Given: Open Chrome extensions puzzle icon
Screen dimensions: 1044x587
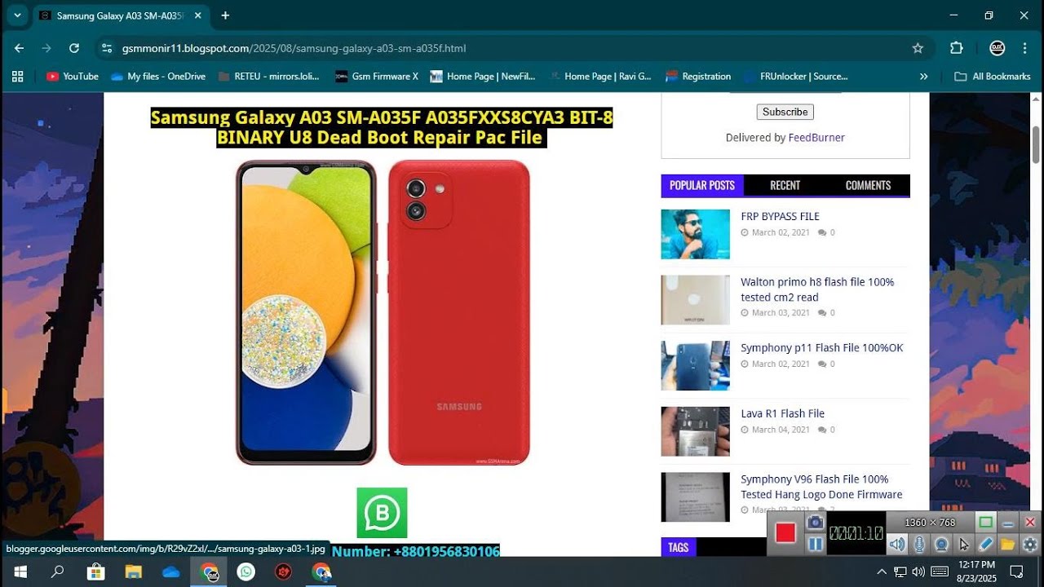Looking at the screenshot, I should (957, 48).
